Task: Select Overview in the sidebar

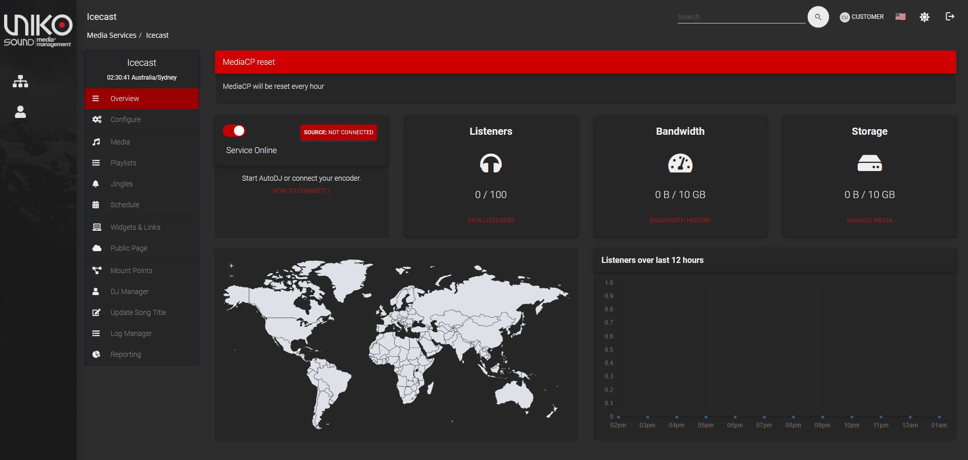Action: click(141, 99)
